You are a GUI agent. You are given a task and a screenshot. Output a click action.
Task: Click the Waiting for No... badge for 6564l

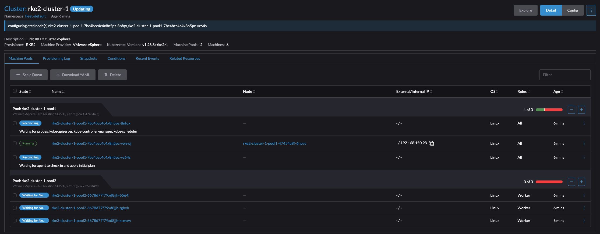pos(34,195)
